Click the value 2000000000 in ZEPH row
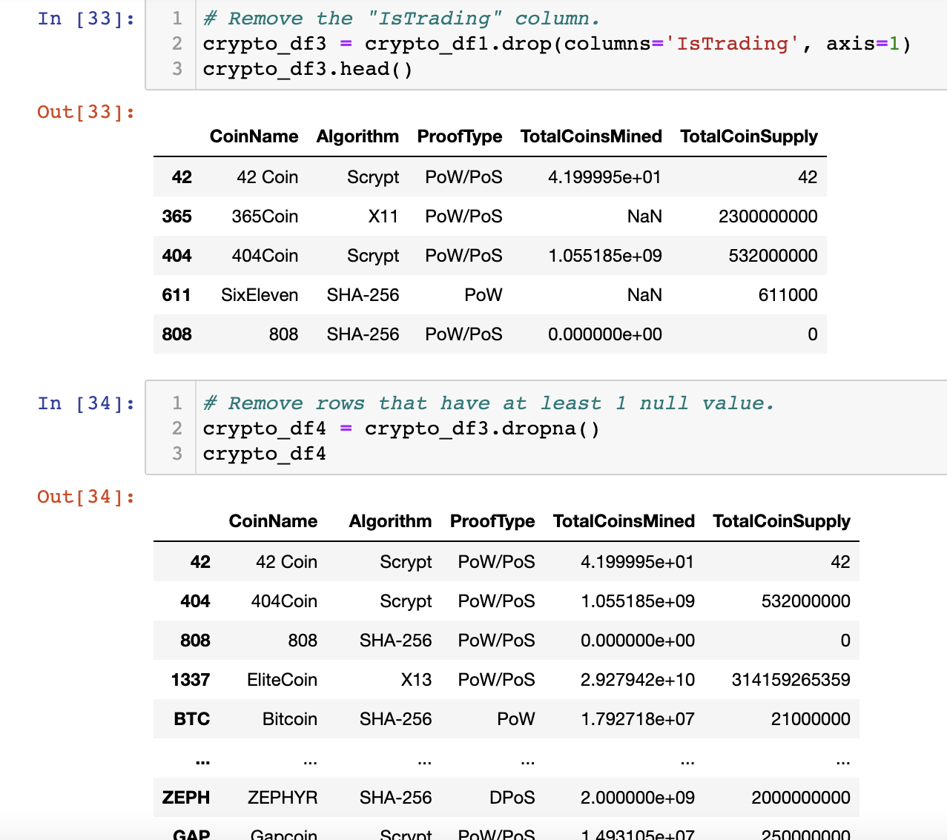This screenshot has height=840, width=947. pos(801,798)
